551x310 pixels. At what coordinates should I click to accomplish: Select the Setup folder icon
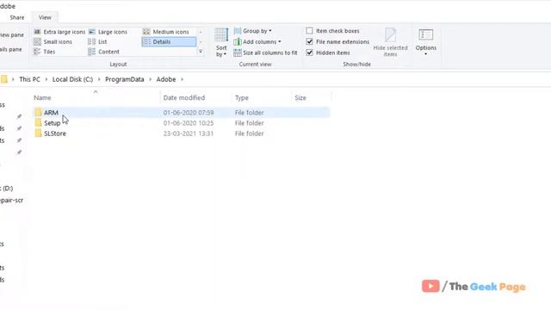tap(38, 123)
